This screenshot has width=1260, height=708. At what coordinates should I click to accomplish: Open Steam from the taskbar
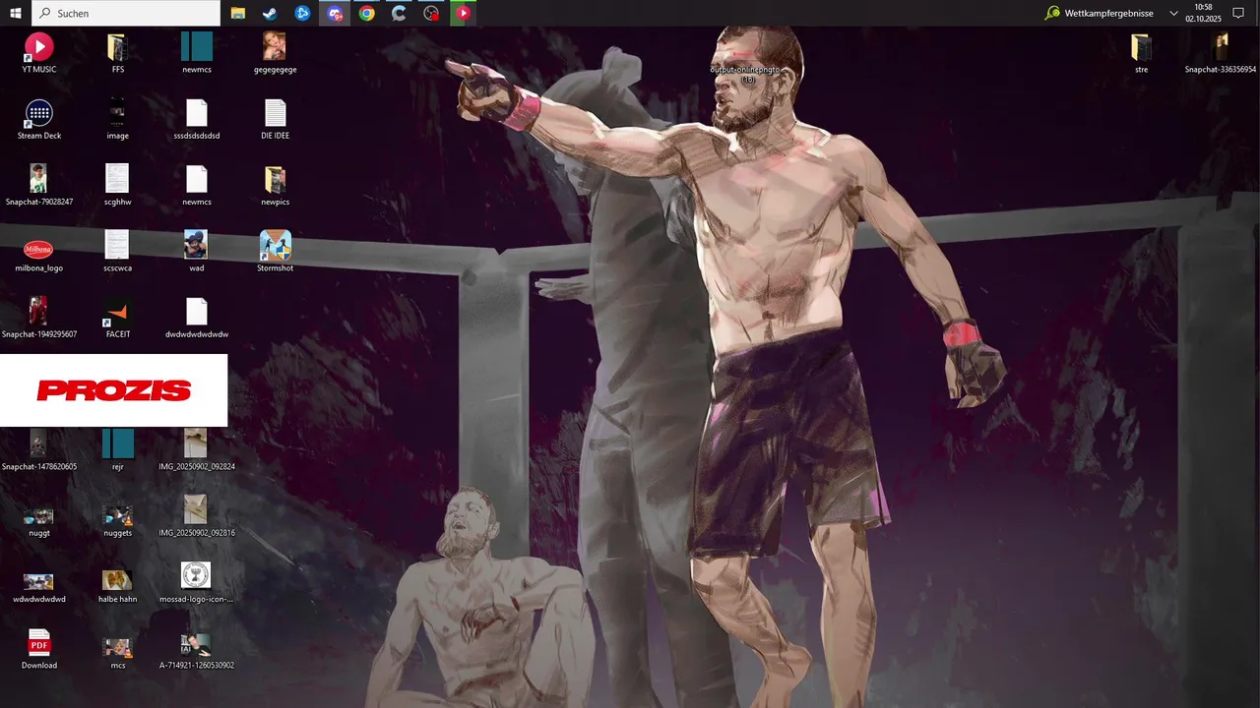coord(270,13)
